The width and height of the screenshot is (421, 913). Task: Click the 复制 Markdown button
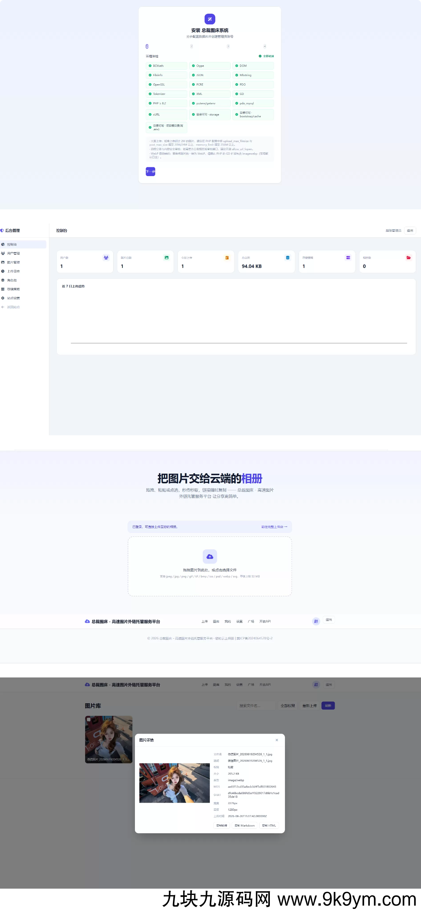(245, 826)
